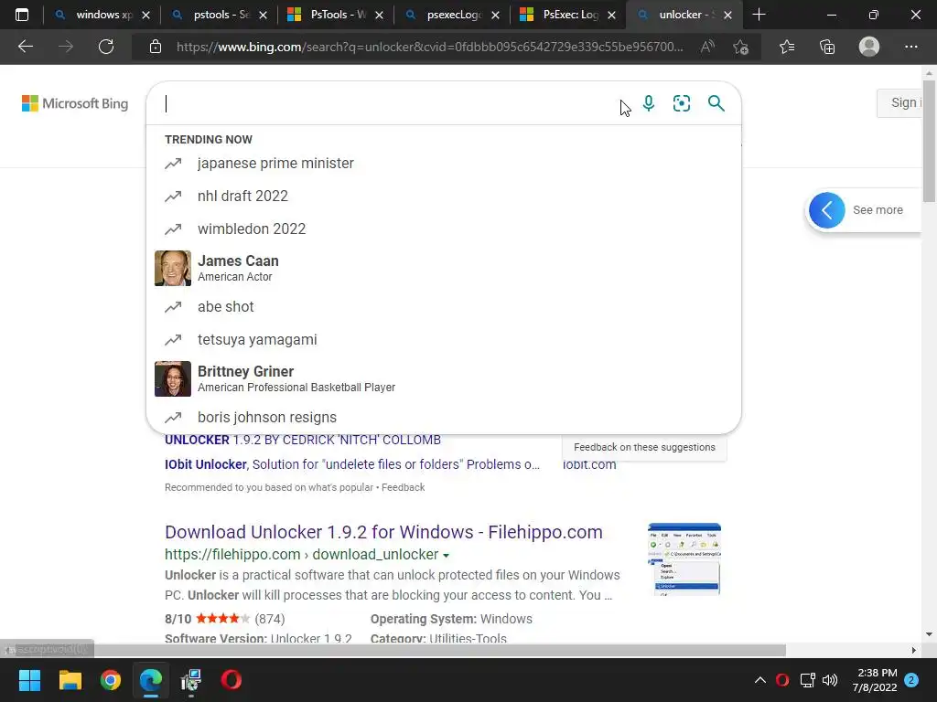Open the browser profile avatar
Viewport: 937px width, 702px height.
869,47
